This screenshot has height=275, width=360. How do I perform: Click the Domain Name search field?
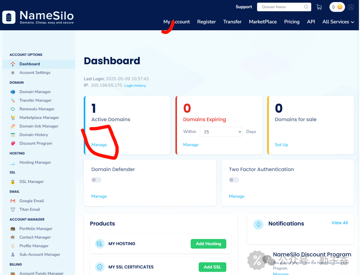click(x=281, y=7)
